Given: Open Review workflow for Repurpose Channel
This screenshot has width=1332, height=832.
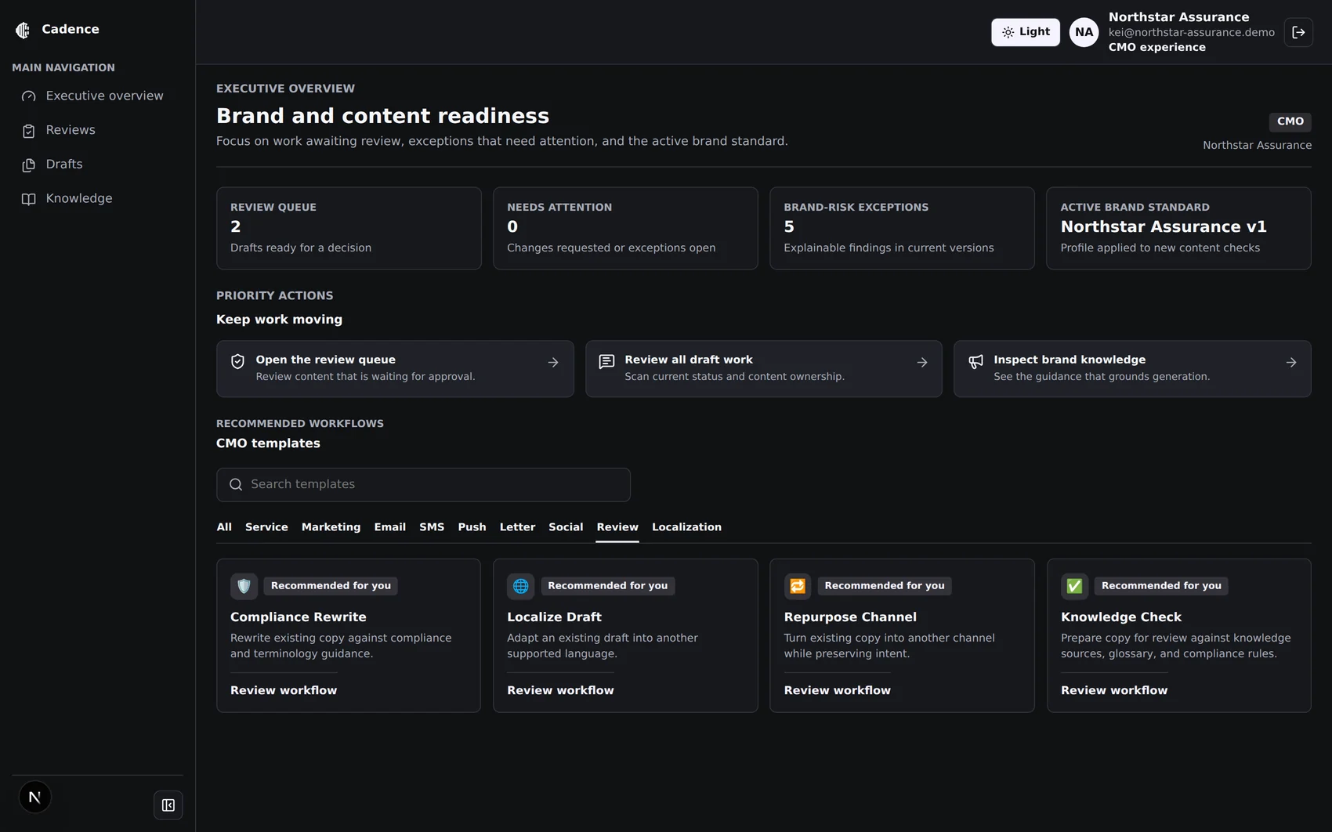Looking at the screenshot, I should click(x=838, y=690).
